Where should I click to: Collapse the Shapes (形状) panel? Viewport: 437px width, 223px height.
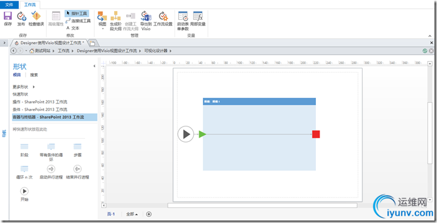coord(94,66)
